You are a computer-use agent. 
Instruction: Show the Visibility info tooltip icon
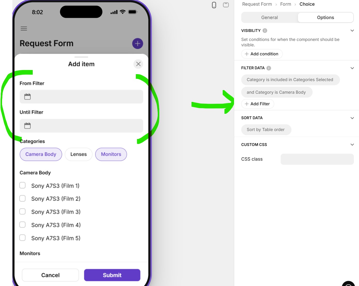pos(265,31)
